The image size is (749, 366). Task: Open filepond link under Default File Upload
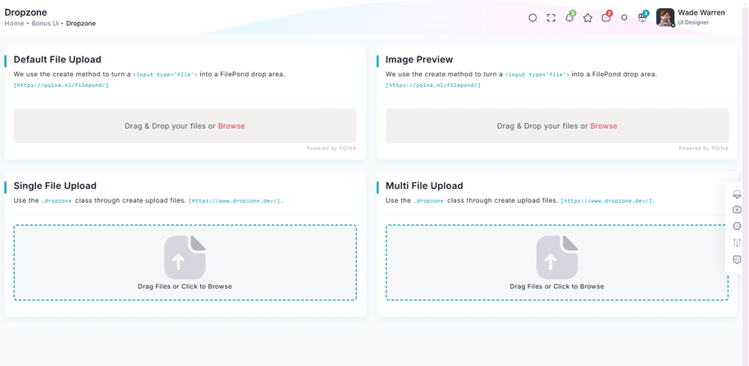click(x=61, y=85)
